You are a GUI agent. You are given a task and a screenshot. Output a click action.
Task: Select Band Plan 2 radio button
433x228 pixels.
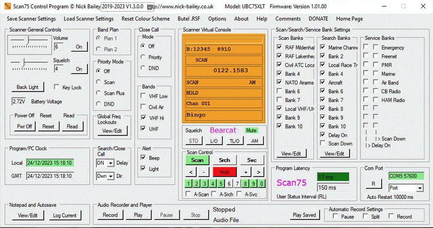98,49
